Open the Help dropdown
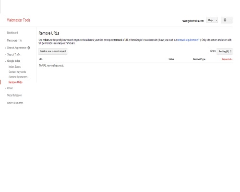The width and height of the screenshot is (240, 192). (212, 20)
